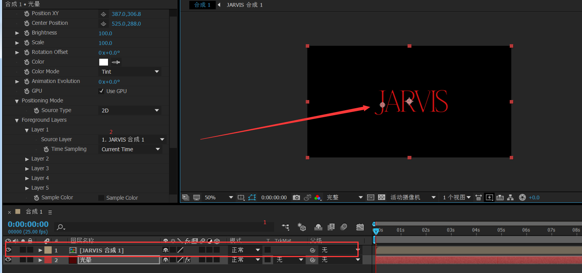Toggle solo box for JARVIS 合成 1 layer

[23, 250]
